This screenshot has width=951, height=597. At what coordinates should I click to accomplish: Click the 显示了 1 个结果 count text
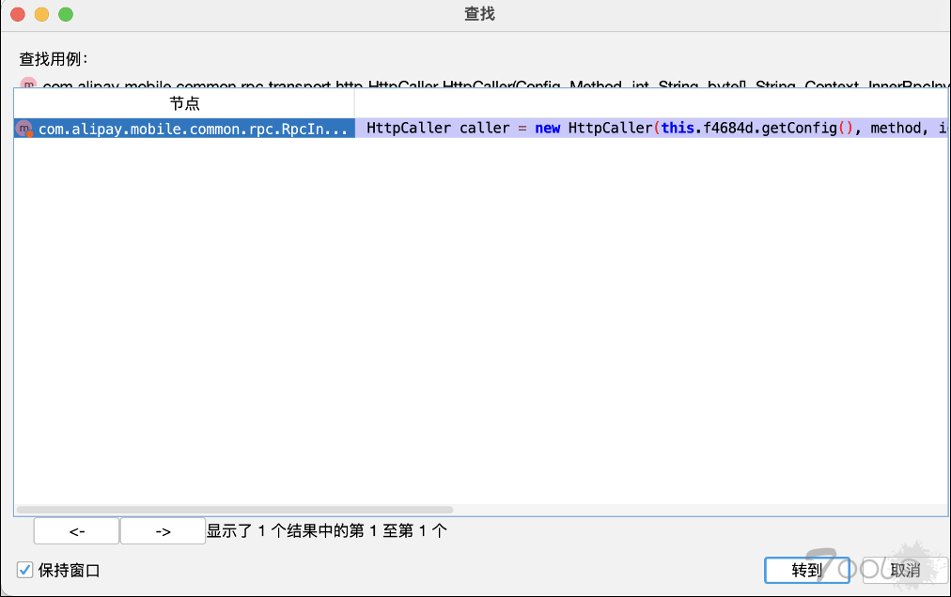[x=326, y=531]
